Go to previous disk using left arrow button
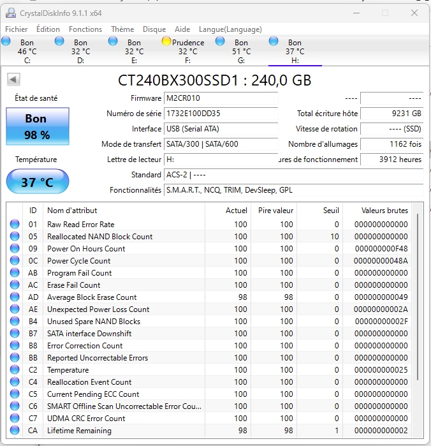This screenshot has height=446, width=431. point(13,80)
